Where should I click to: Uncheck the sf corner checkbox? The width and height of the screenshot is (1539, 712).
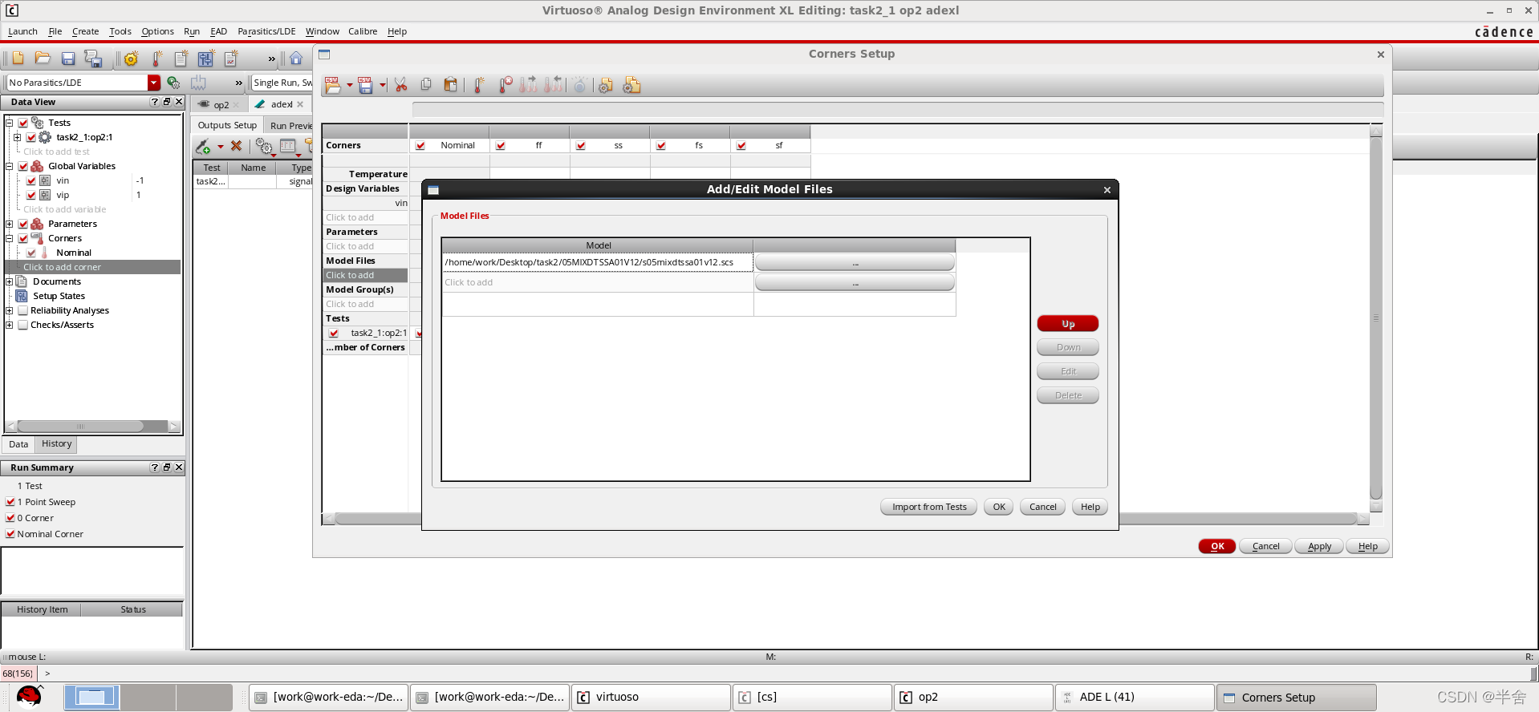[x=741, y=146]
